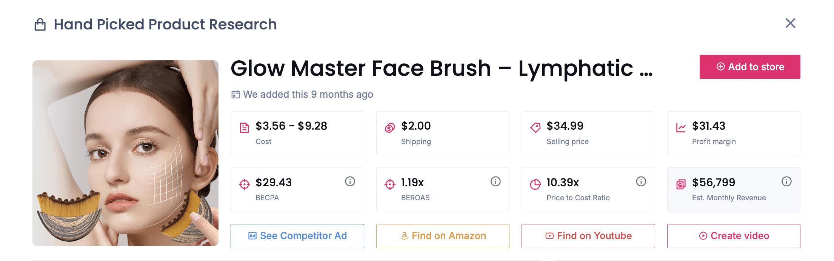Click the pie chart icon beside Price to Cost Ratio

(535, 184)
